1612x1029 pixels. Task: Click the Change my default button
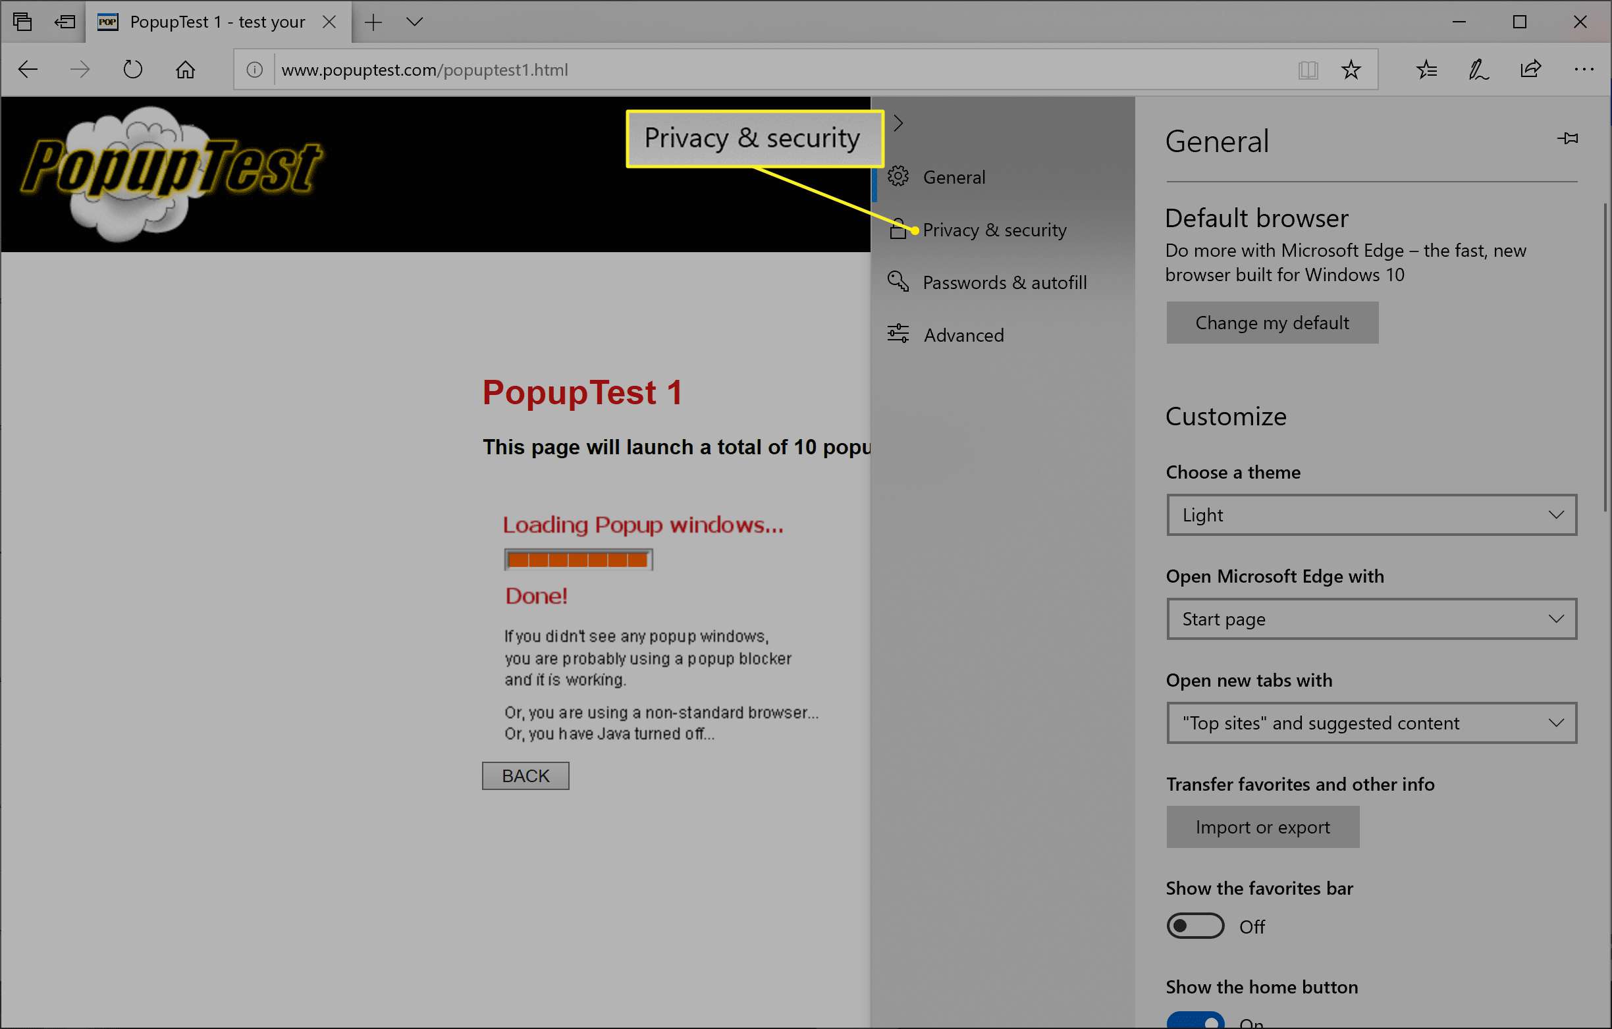[1272, 322]
